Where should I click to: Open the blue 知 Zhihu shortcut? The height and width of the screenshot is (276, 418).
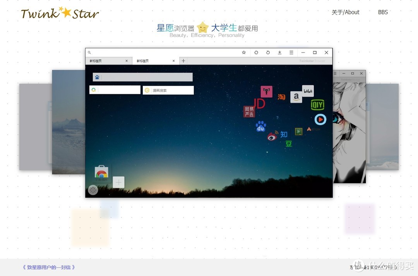coord(284,135)
